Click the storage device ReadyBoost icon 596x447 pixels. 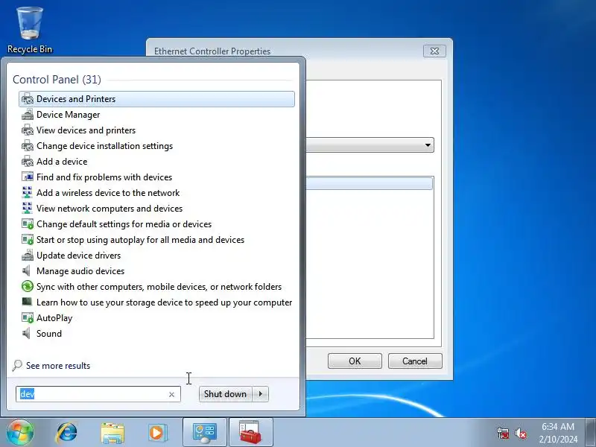pyautogui.click(x=27, y=302)
